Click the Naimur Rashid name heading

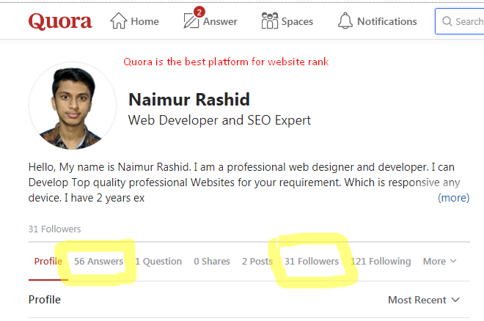coord(189,100)
